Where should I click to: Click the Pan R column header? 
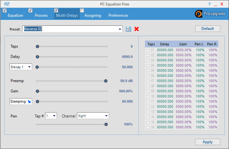click(212, 44)
